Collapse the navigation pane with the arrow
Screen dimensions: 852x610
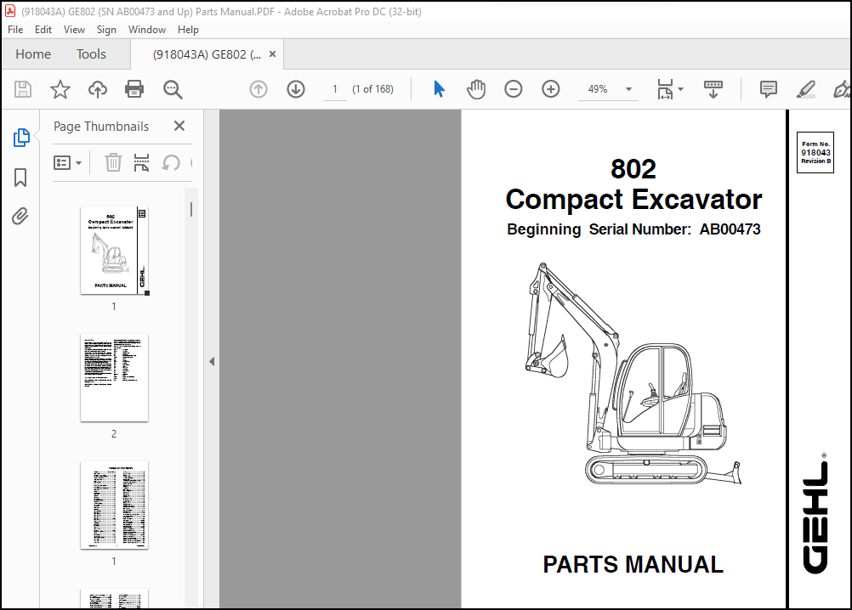click(212, 361)
